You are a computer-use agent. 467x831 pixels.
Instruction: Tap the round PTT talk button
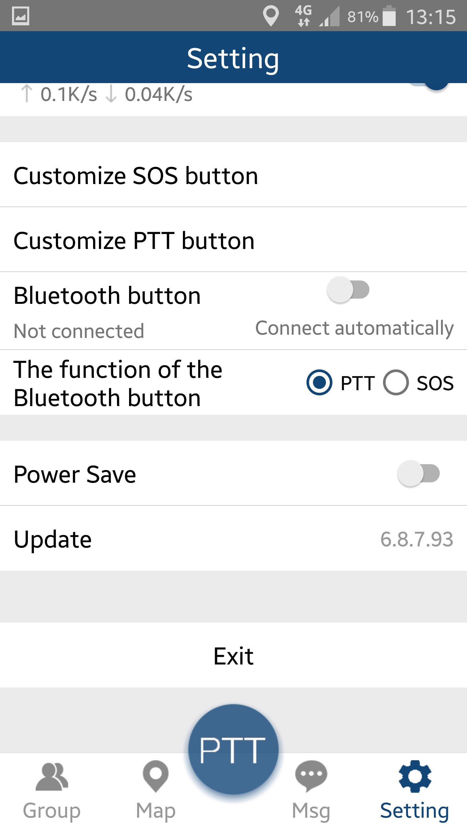(x=233, y=749)
